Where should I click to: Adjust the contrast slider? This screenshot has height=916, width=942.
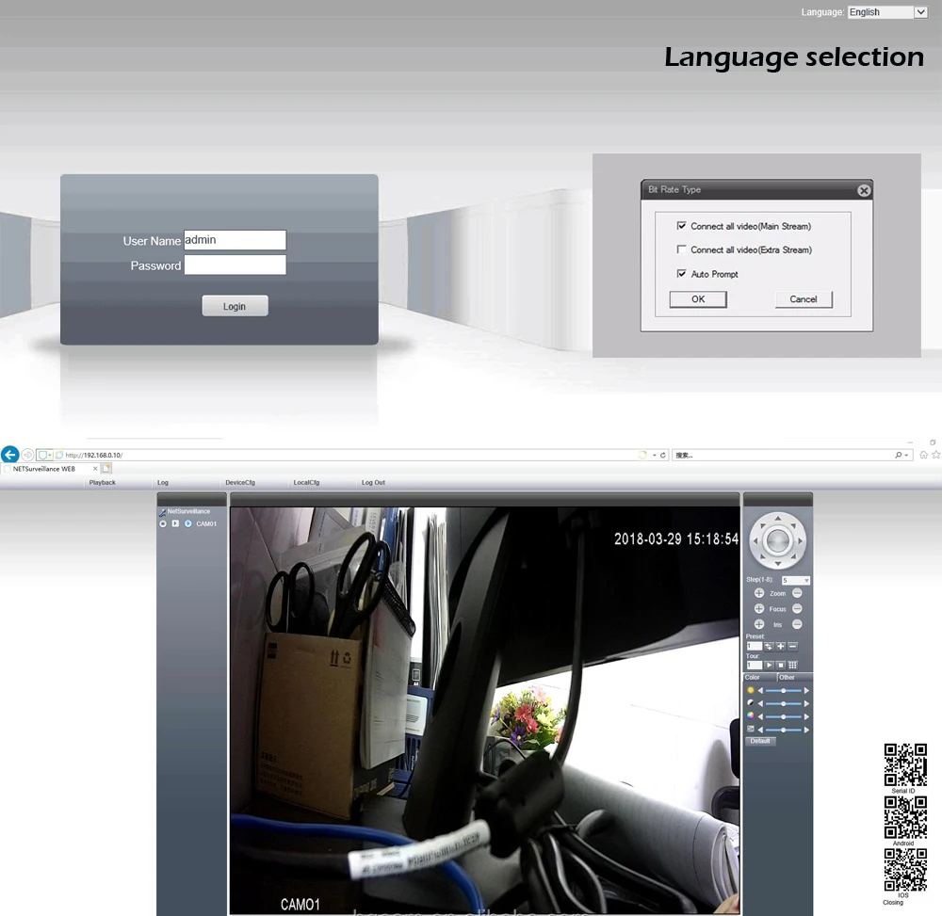click(x=784, y=703)
